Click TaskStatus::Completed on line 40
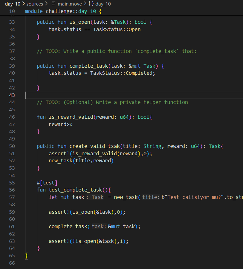Screen dimensions: 243x269 [x=121, y=73]
